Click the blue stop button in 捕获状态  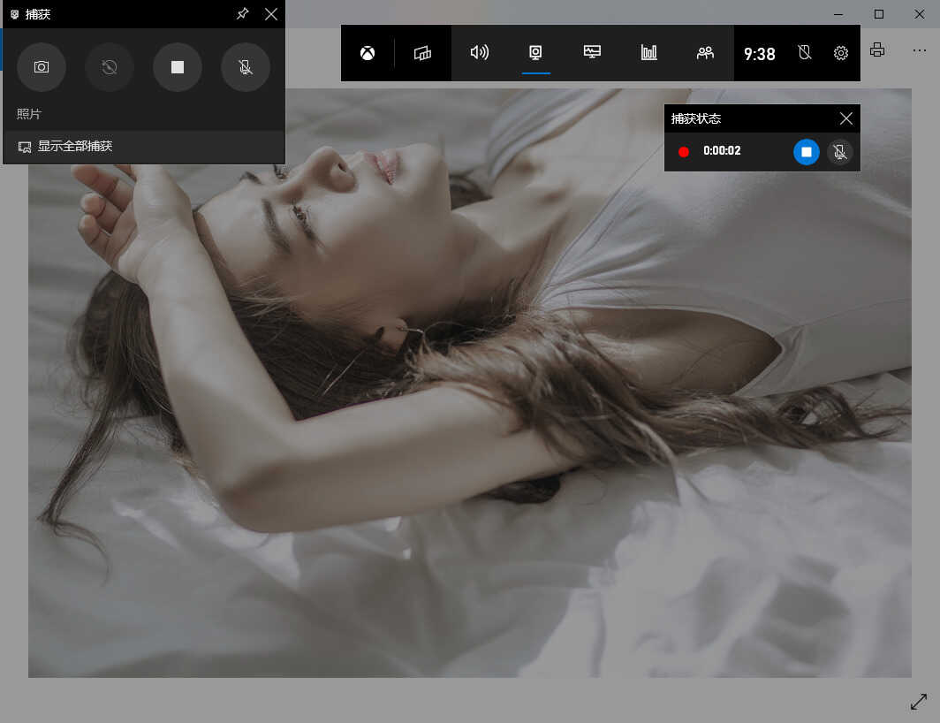tap(806, 152)
